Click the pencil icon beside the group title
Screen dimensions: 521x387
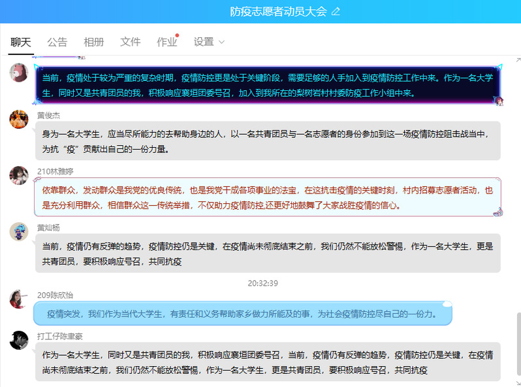[x=336, y=11]
